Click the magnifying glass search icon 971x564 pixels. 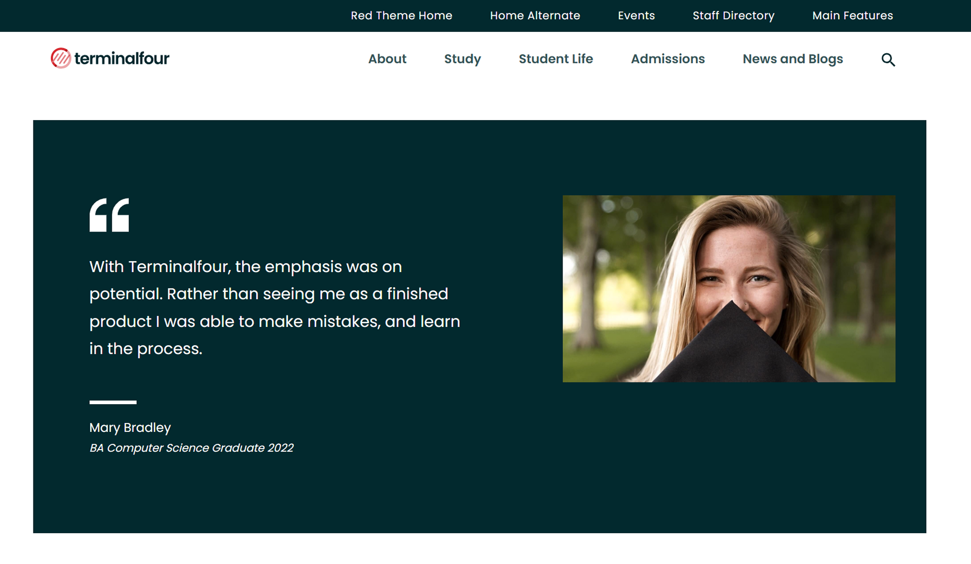coord(888,60)
